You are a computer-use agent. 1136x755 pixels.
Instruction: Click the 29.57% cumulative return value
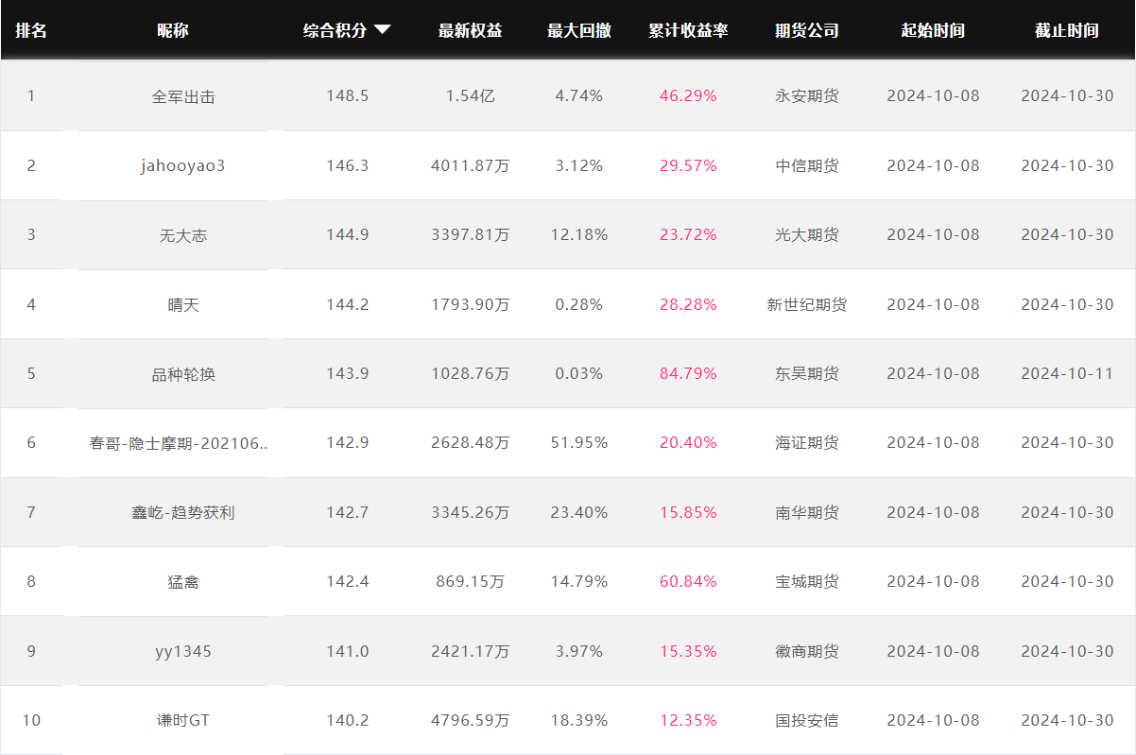click(688, 165)
